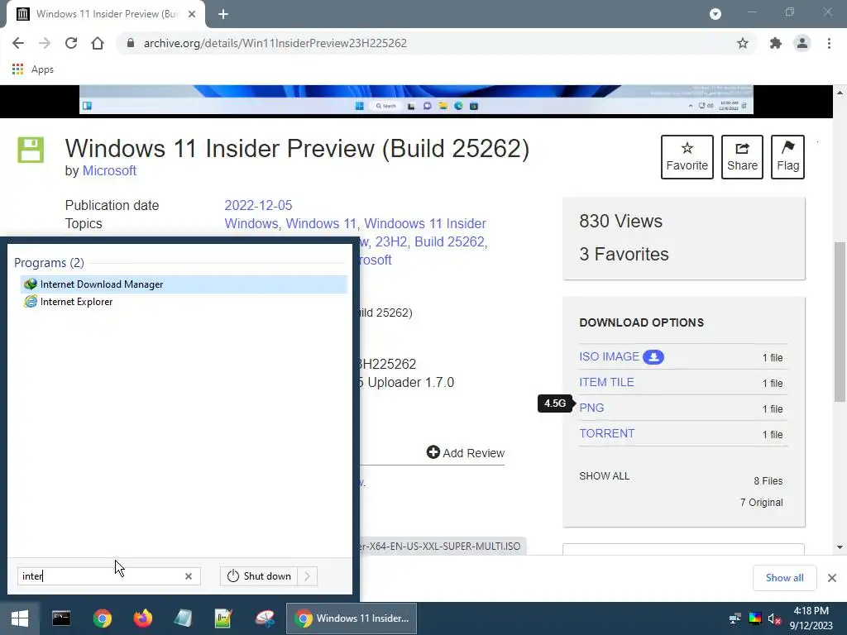The width and height of the screenshot is (847, 635).
Task: Open a new browser tab
Action: point(223,14)
